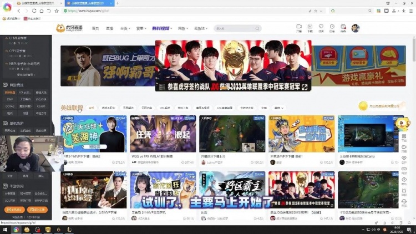Open the taskbar notification center icon

(409, 230)
